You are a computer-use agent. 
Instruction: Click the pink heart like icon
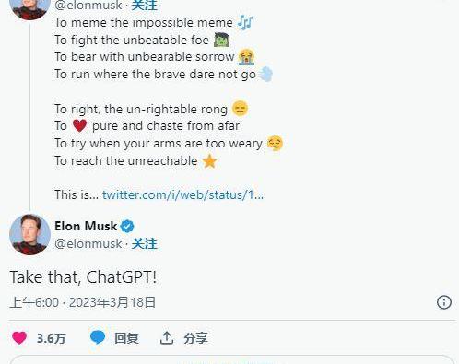[19, 338]
